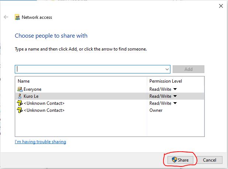Click the Add button
Image resolution: width=228 pixels, height=169 pixels.
[x=188, y=69]
